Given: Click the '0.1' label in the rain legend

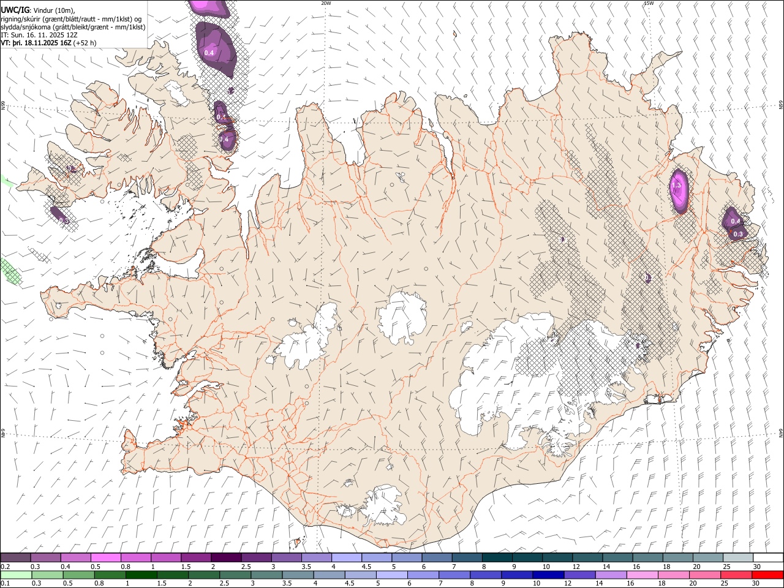Looking at the screenshot, I should [4, 584].
